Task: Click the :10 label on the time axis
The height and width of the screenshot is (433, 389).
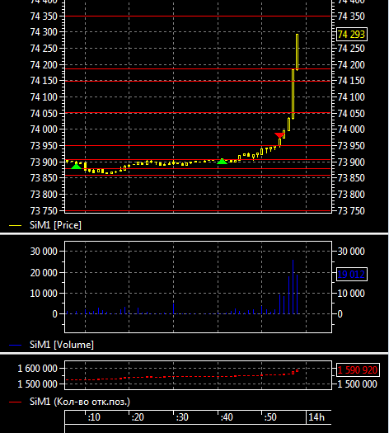Action: coord(94,417)
